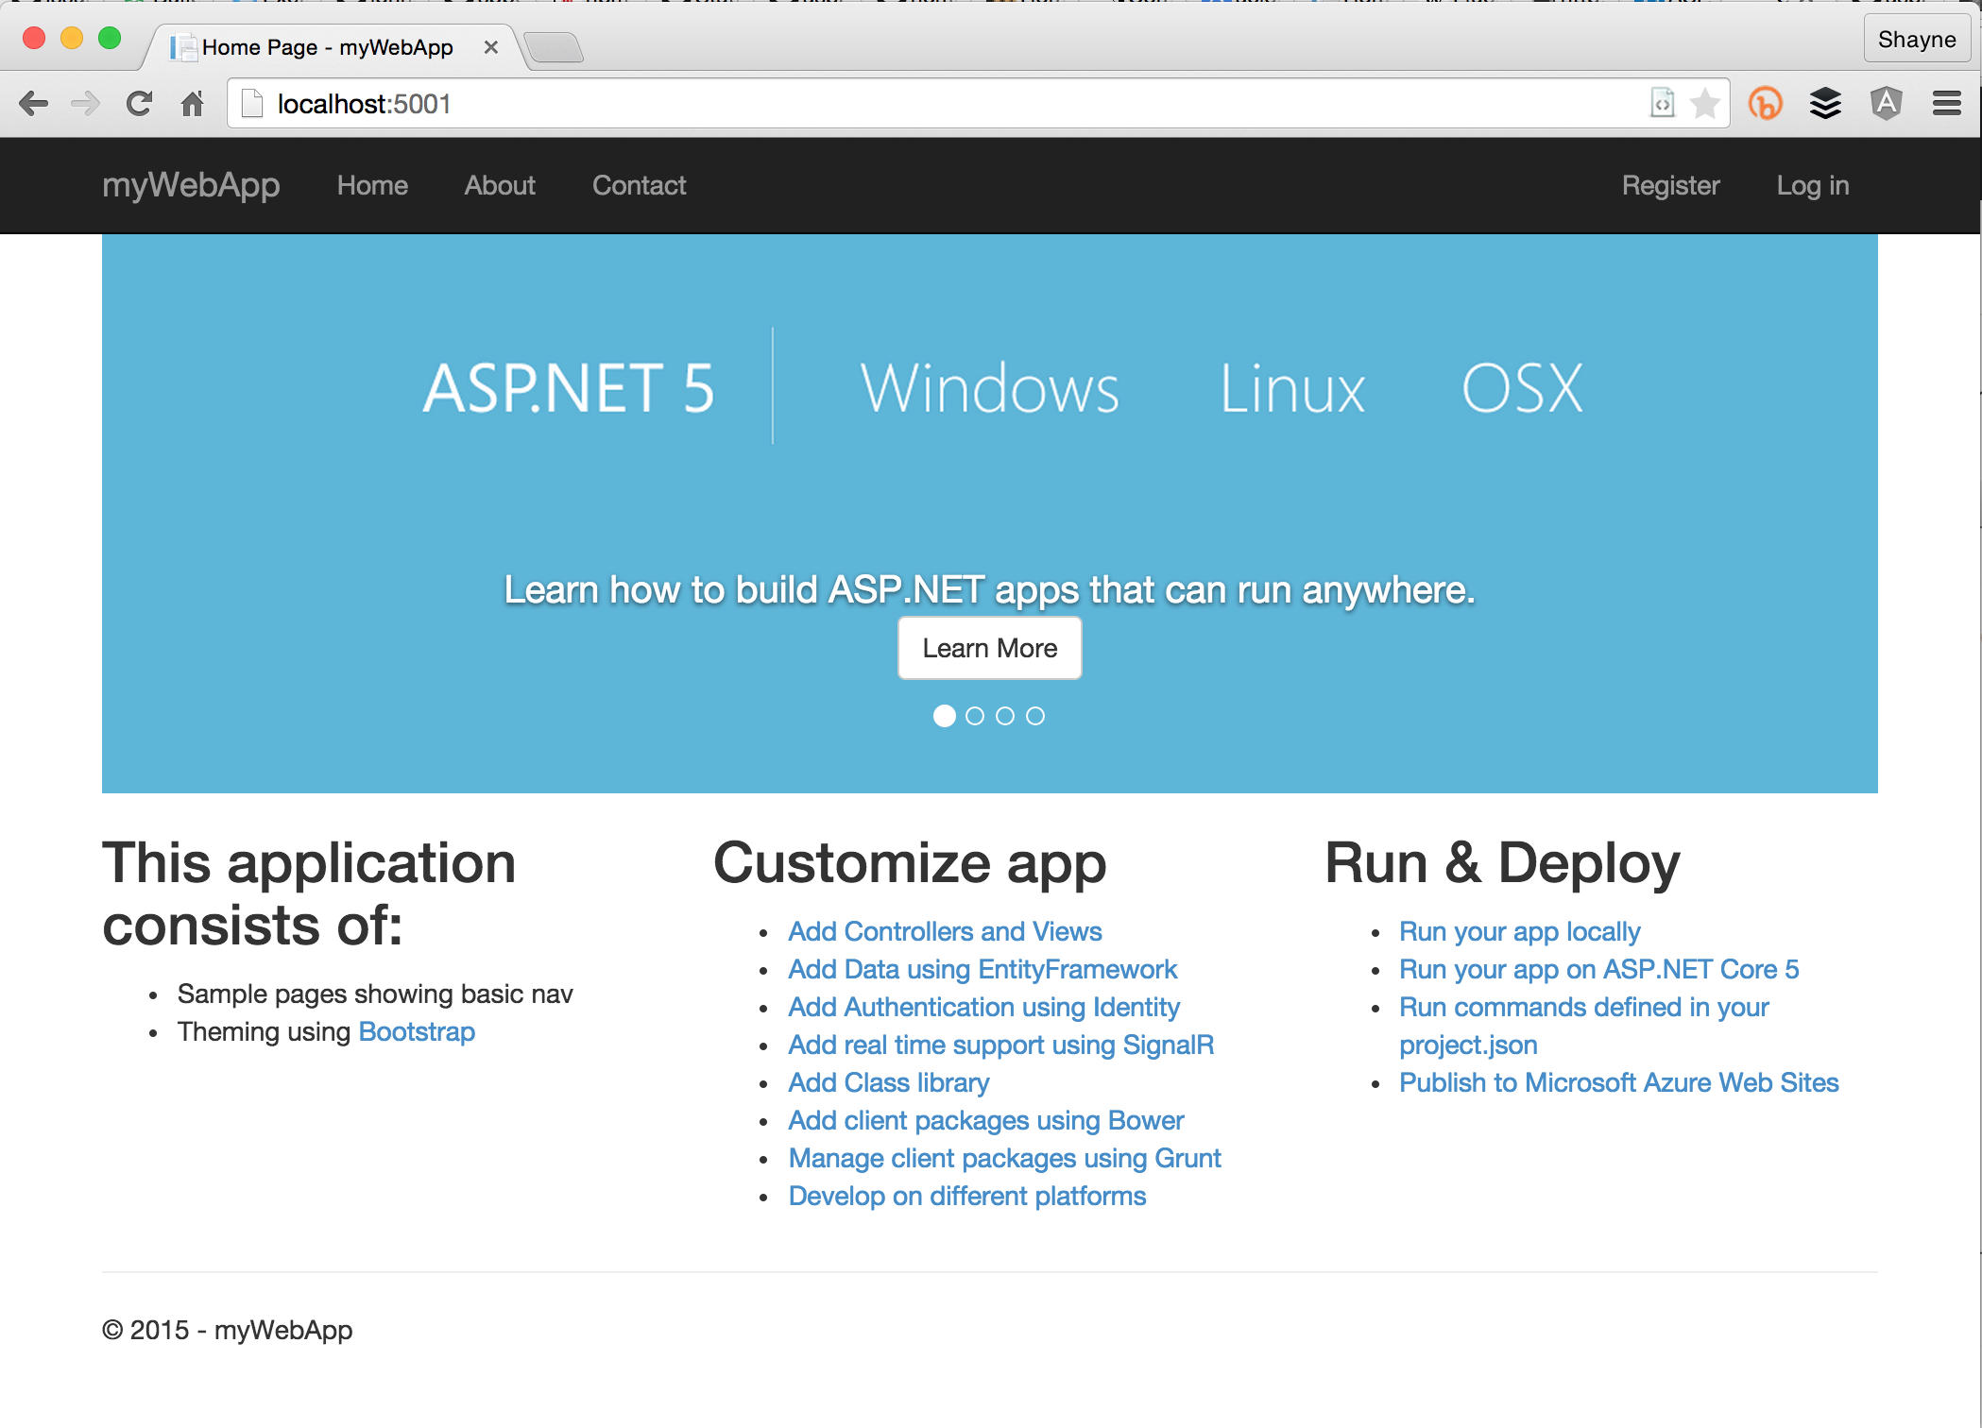Open a new browser tab

point(554,47)
